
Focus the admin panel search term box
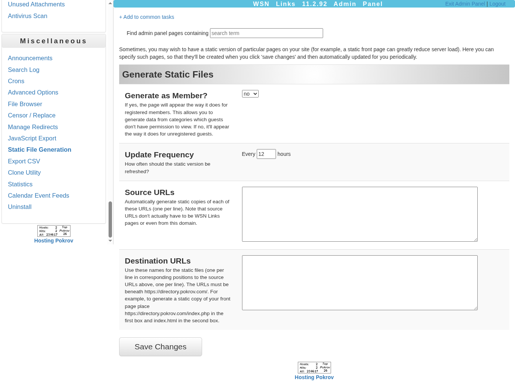(266, 33)
